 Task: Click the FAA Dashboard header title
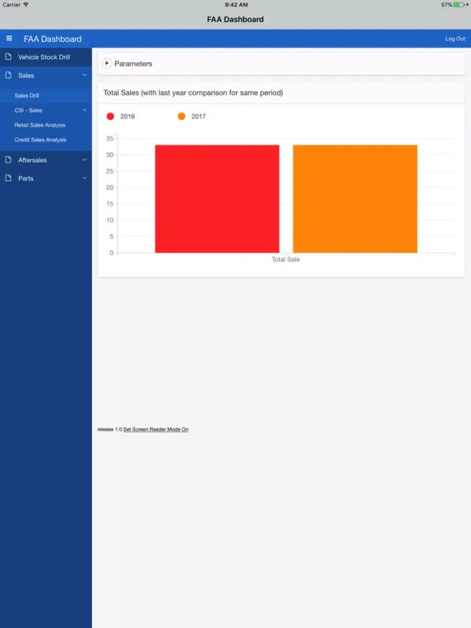point(53,39)
